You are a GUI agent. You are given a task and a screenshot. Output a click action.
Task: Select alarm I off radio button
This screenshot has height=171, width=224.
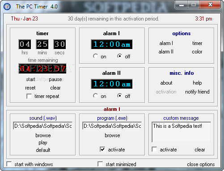click(x=120, y=56)
